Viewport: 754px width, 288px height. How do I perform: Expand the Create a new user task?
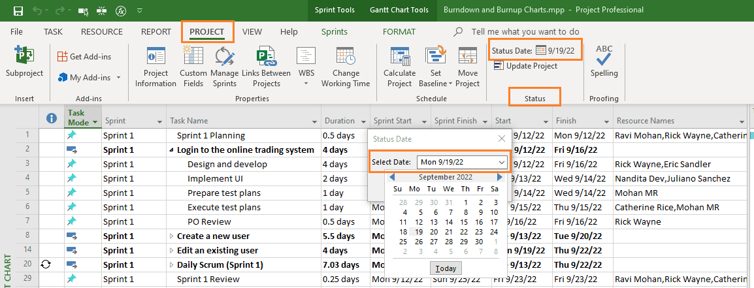[x=172, y=236]
